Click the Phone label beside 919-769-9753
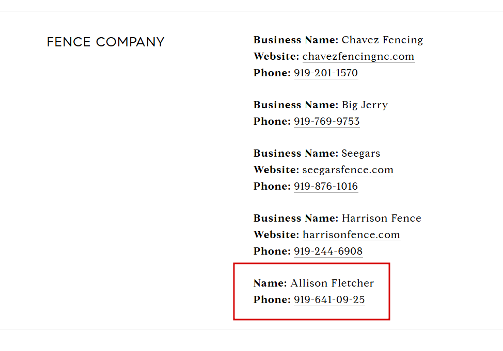 coord(272,121)
